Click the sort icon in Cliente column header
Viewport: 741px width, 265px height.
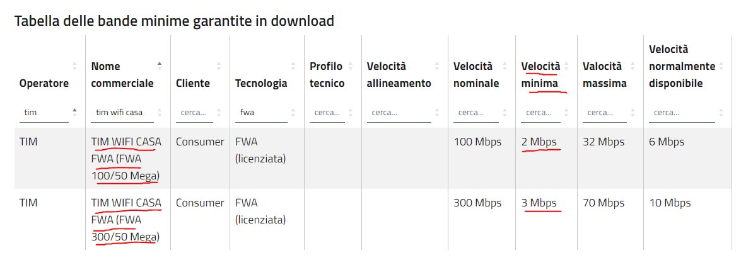(x=219, y=66)
